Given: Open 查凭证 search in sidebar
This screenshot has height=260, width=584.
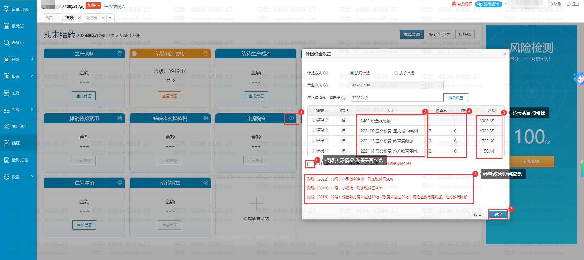Looking at the screenshot, I should coord(18,43).
